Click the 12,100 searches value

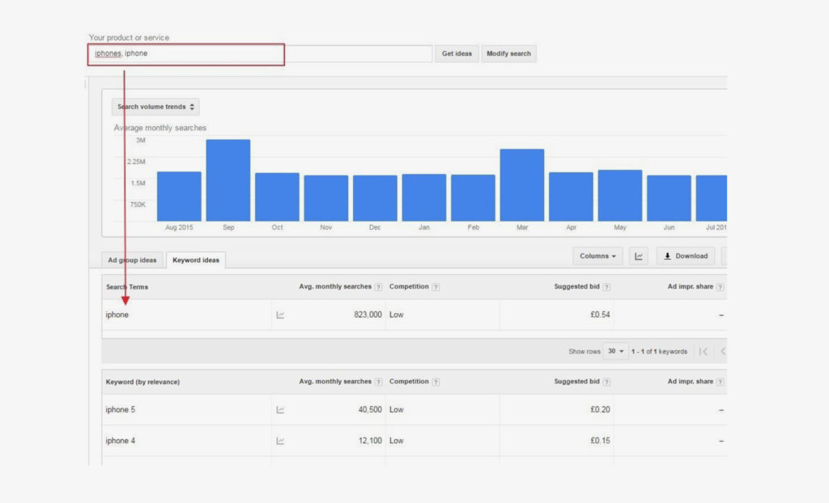[x=369, y=441]
